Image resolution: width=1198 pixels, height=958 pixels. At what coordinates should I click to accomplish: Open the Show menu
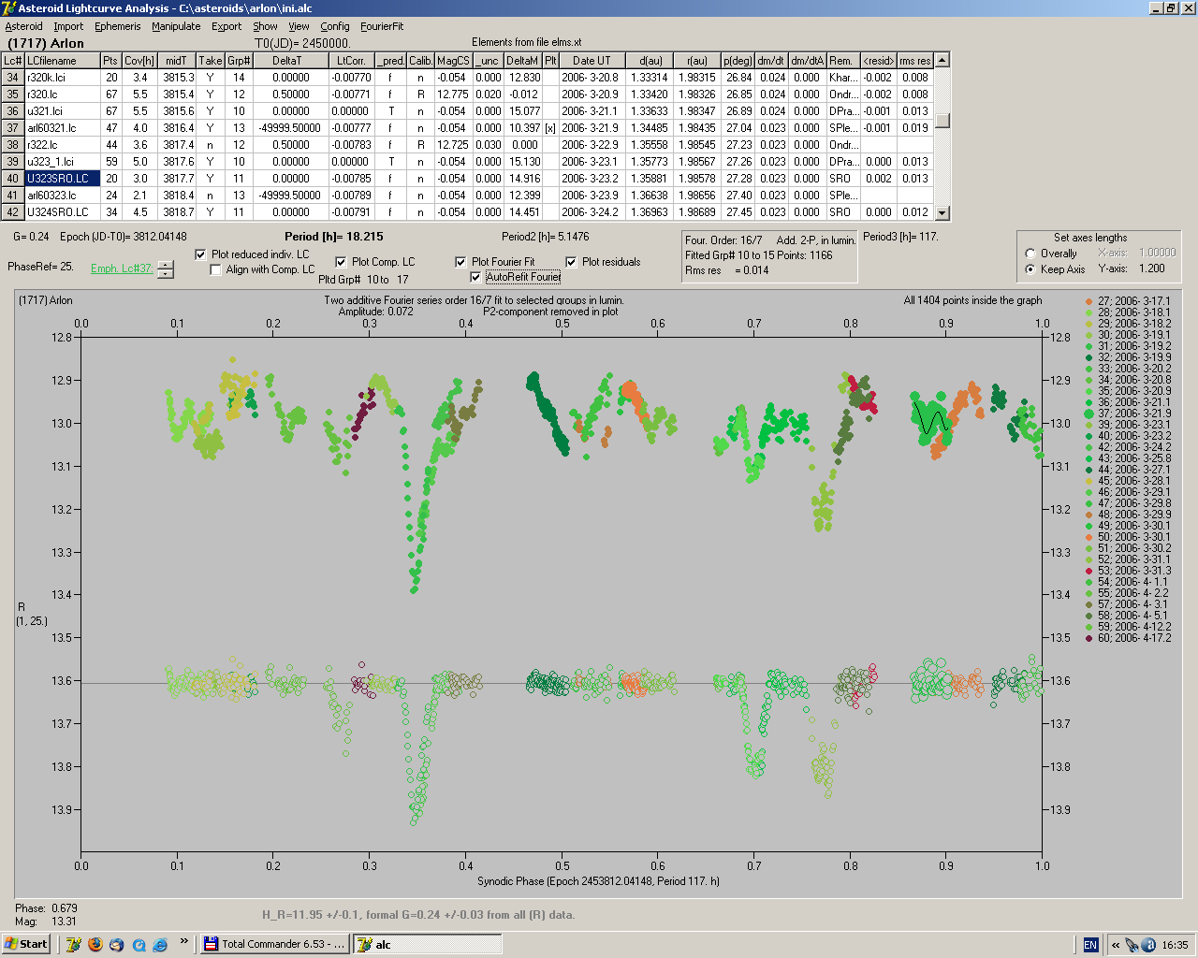265,26
